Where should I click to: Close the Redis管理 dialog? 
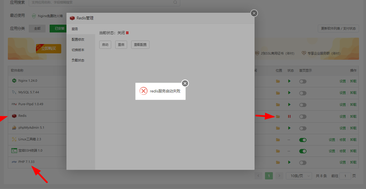pos(254,13)
